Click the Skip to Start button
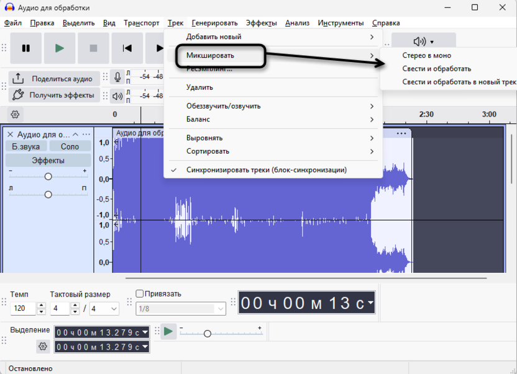Image resolution: width=517 pixels, height=374 pixels. pyautogui.click(x=127, y=48)
